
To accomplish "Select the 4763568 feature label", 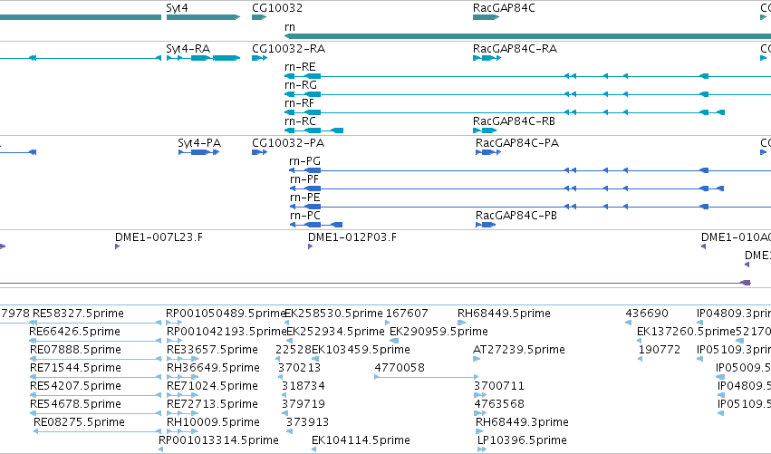I will (499, 405).
